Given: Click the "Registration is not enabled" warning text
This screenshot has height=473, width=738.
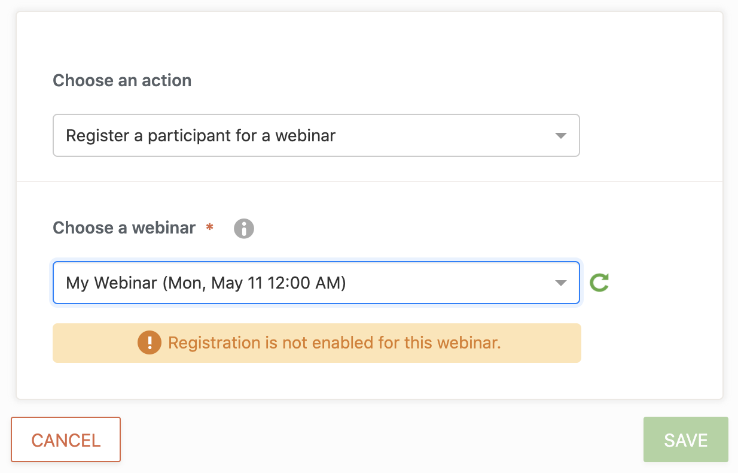Looking at the screenshot, I should click(334, 343).
